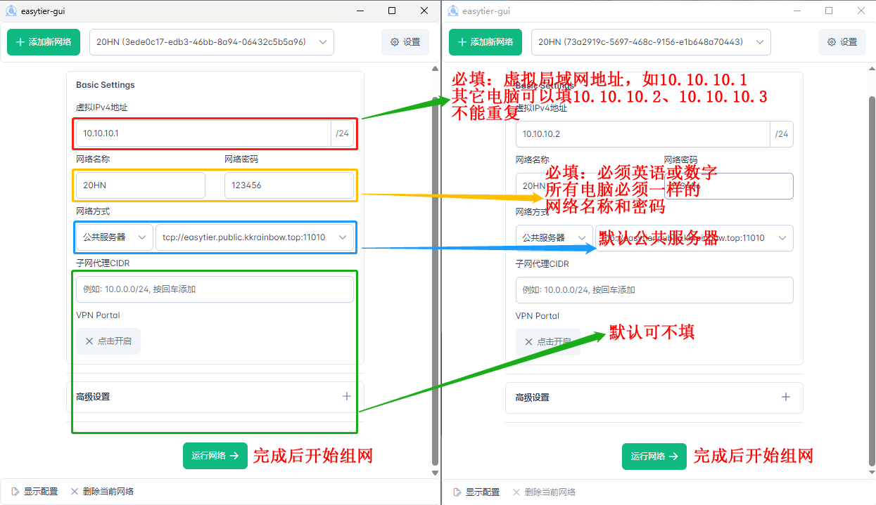Click 高级设置 label in left window
Image resolution: width=876 pixels, height=505 pixels.
coord(93,397)
